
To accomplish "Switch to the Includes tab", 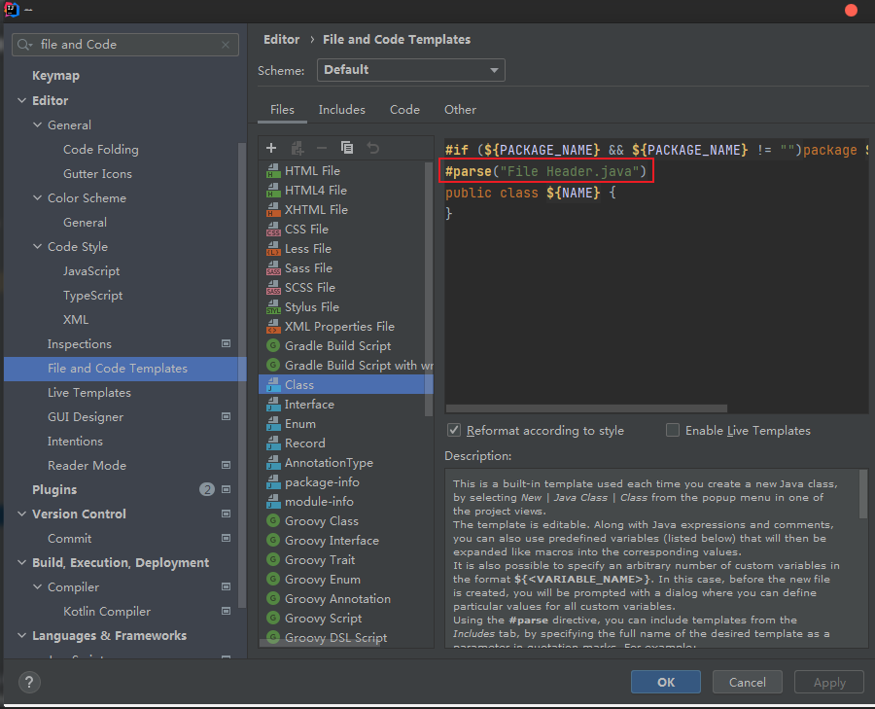I will click(341, 110).
